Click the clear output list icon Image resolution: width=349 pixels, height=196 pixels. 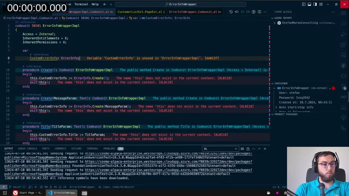click(x=243, y=149)
